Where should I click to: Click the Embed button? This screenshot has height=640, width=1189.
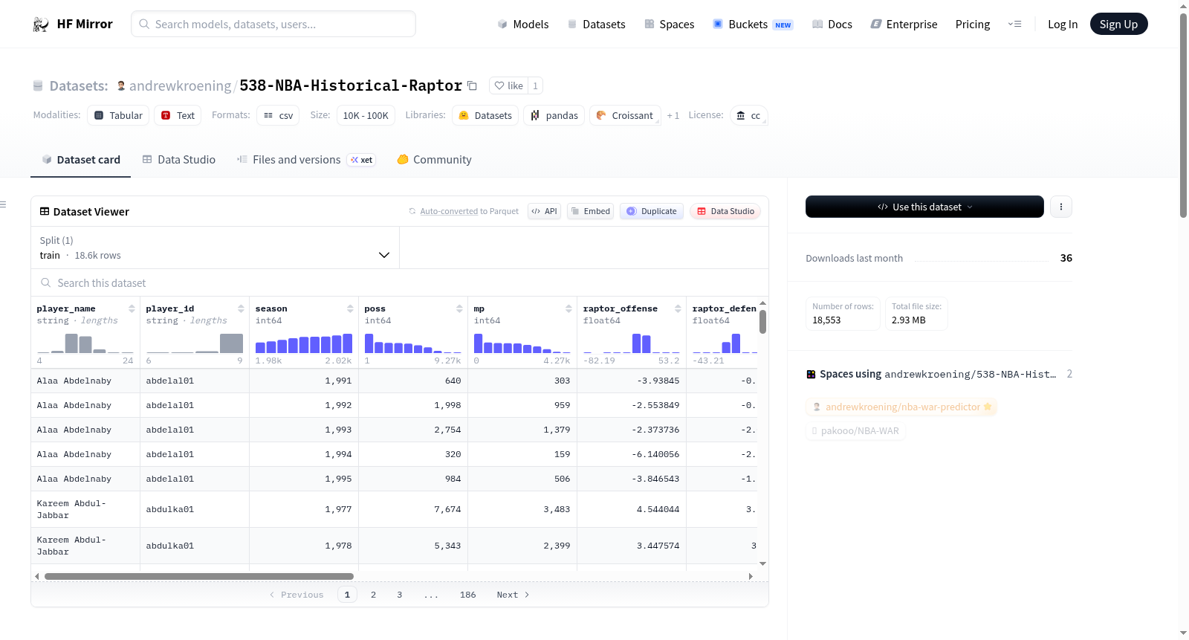tap(590, 211)
